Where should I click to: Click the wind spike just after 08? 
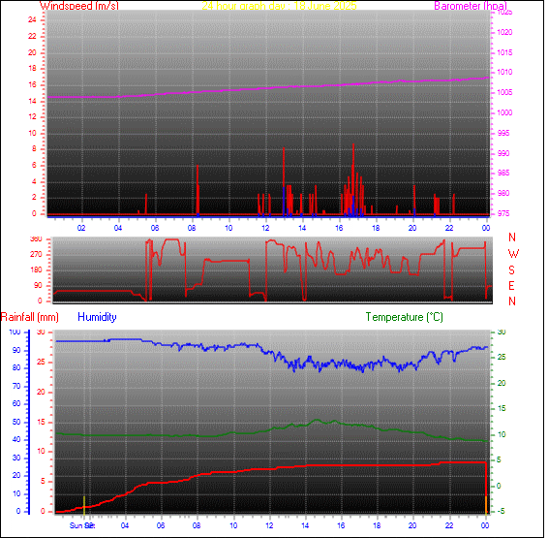pos(198,189)
